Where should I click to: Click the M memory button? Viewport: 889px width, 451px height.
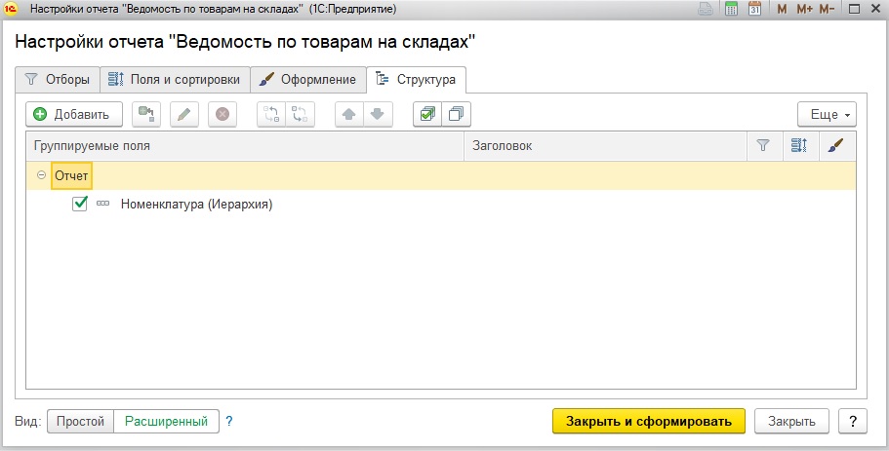(x=782, y=9)
